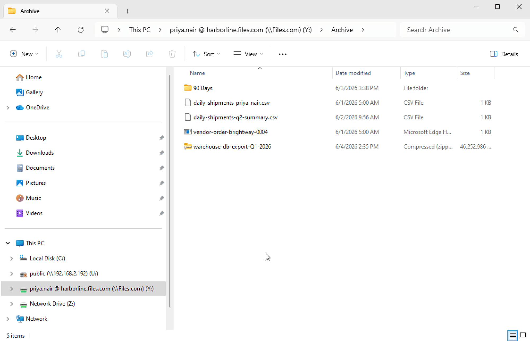Sort by Type column header
The image size is (530, 341).
pyautogui.click(x=409, y=73)
